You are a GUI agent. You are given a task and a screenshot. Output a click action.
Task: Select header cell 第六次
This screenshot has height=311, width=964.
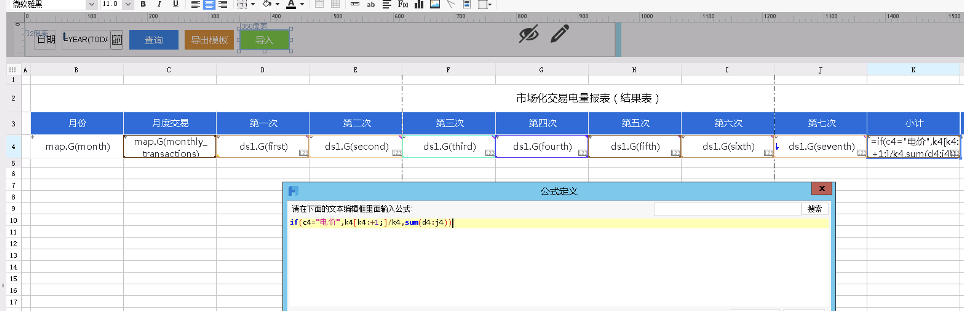point(728,123)
